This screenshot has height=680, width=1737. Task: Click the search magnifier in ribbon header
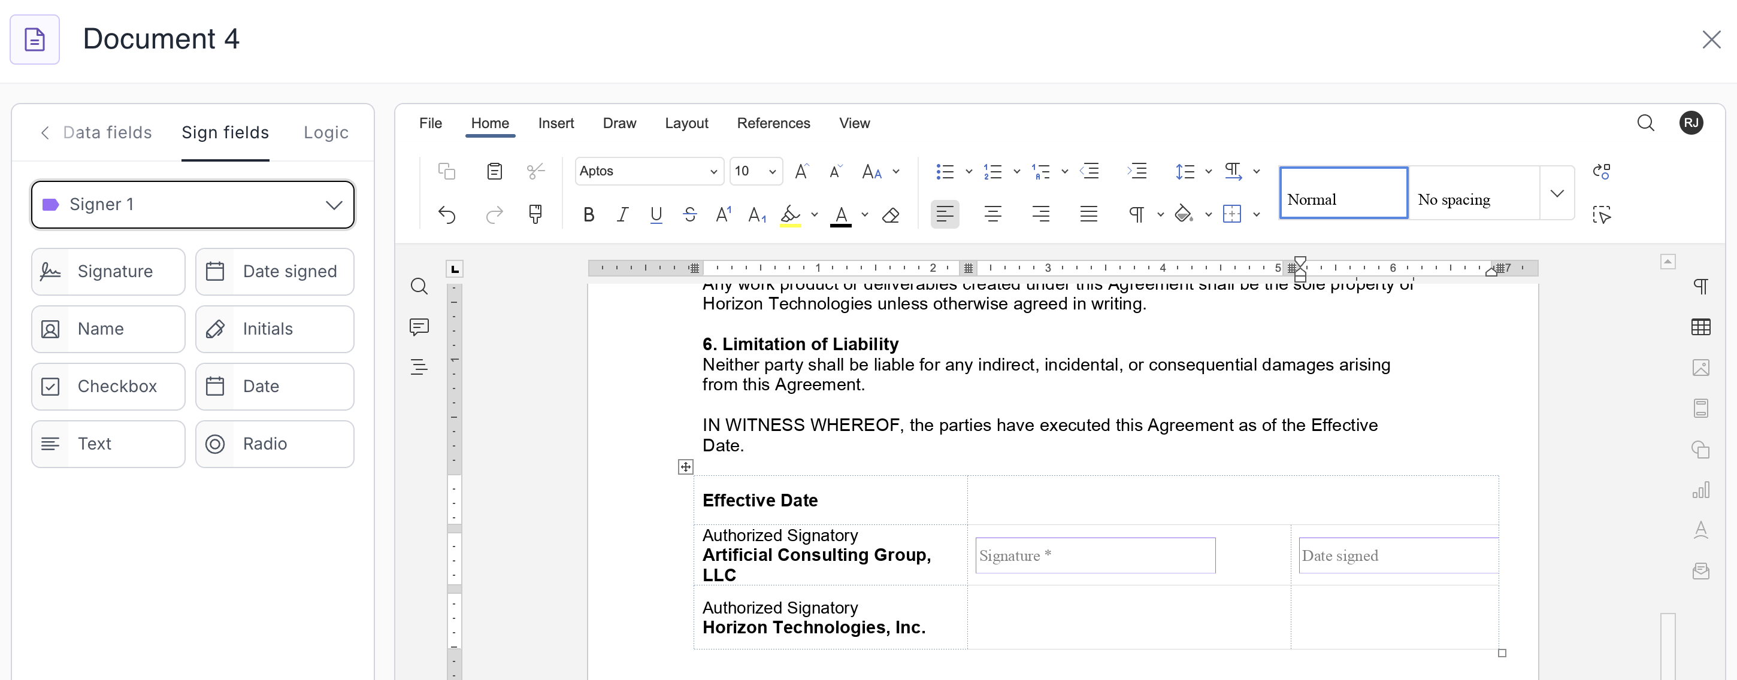pos(1645,123)
